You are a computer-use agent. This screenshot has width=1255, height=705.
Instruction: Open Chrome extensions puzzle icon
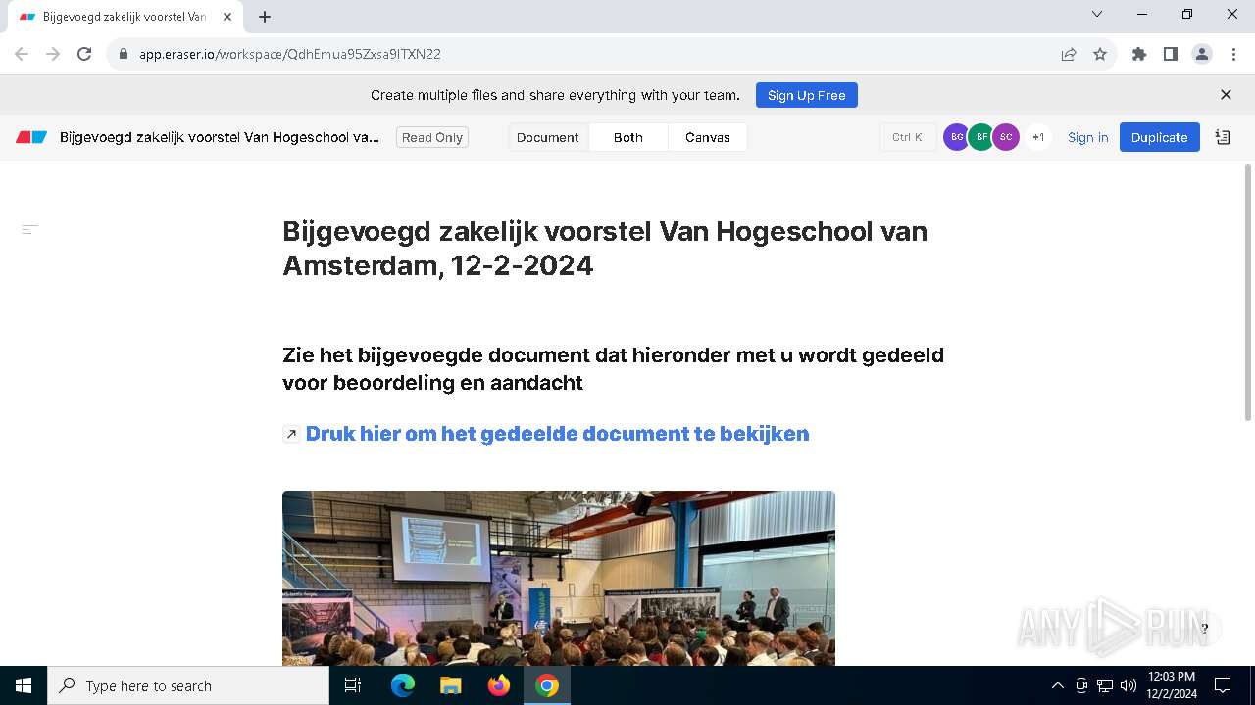[1139, 54]
